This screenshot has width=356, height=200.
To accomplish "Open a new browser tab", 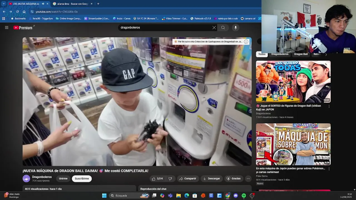I will 98,4.
